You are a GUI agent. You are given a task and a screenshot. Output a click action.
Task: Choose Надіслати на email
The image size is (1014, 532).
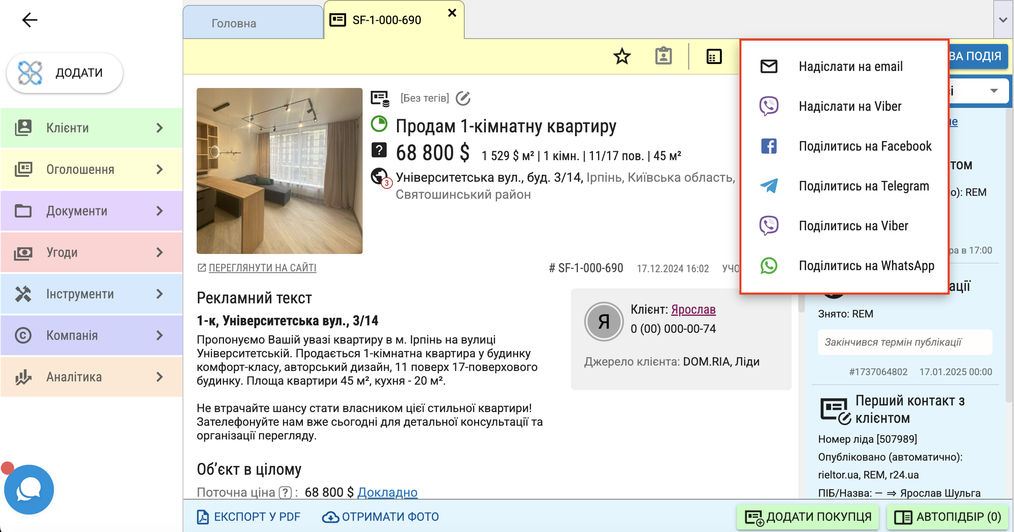click(845, 66)
